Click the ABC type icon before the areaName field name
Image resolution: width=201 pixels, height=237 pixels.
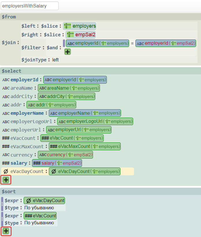point(6,88)
